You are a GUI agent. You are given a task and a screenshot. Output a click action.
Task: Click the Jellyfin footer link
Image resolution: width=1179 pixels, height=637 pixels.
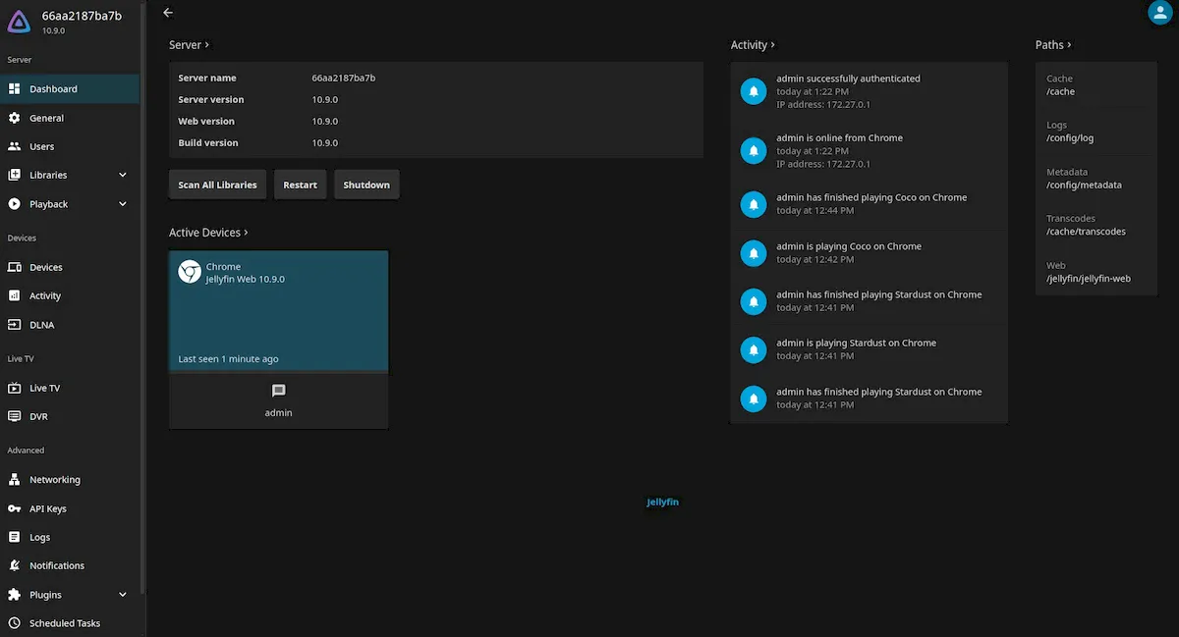click(x=662, y=502)
